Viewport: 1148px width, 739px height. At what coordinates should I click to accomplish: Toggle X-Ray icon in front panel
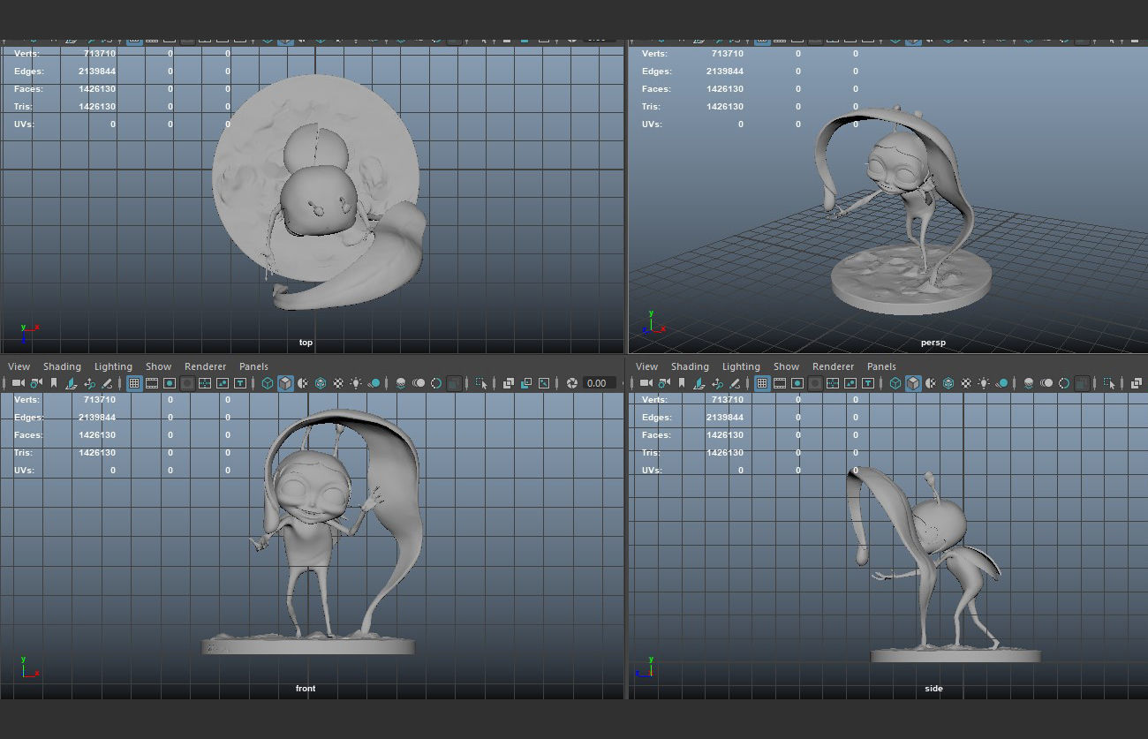508,383
